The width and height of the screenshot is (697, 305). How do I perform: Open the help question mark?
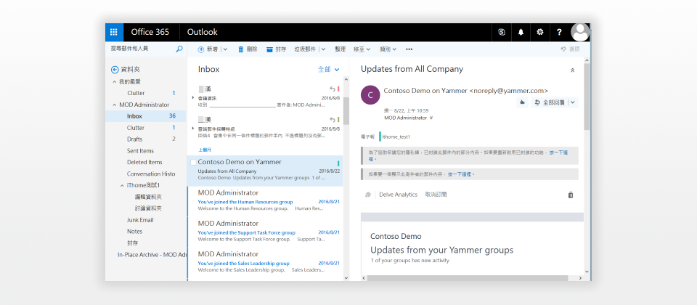pyautogui.click(x=559, y=32)
